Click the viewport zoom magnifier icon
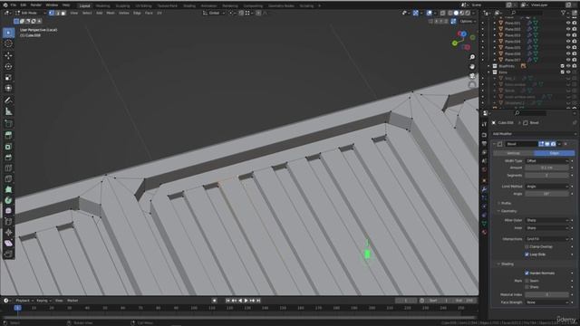580x326 pixels. (x=472, y=57)
